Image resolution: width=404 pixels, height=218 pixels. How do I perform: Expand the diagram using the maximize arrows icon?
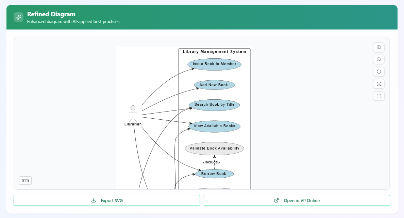tap(378, 84)
